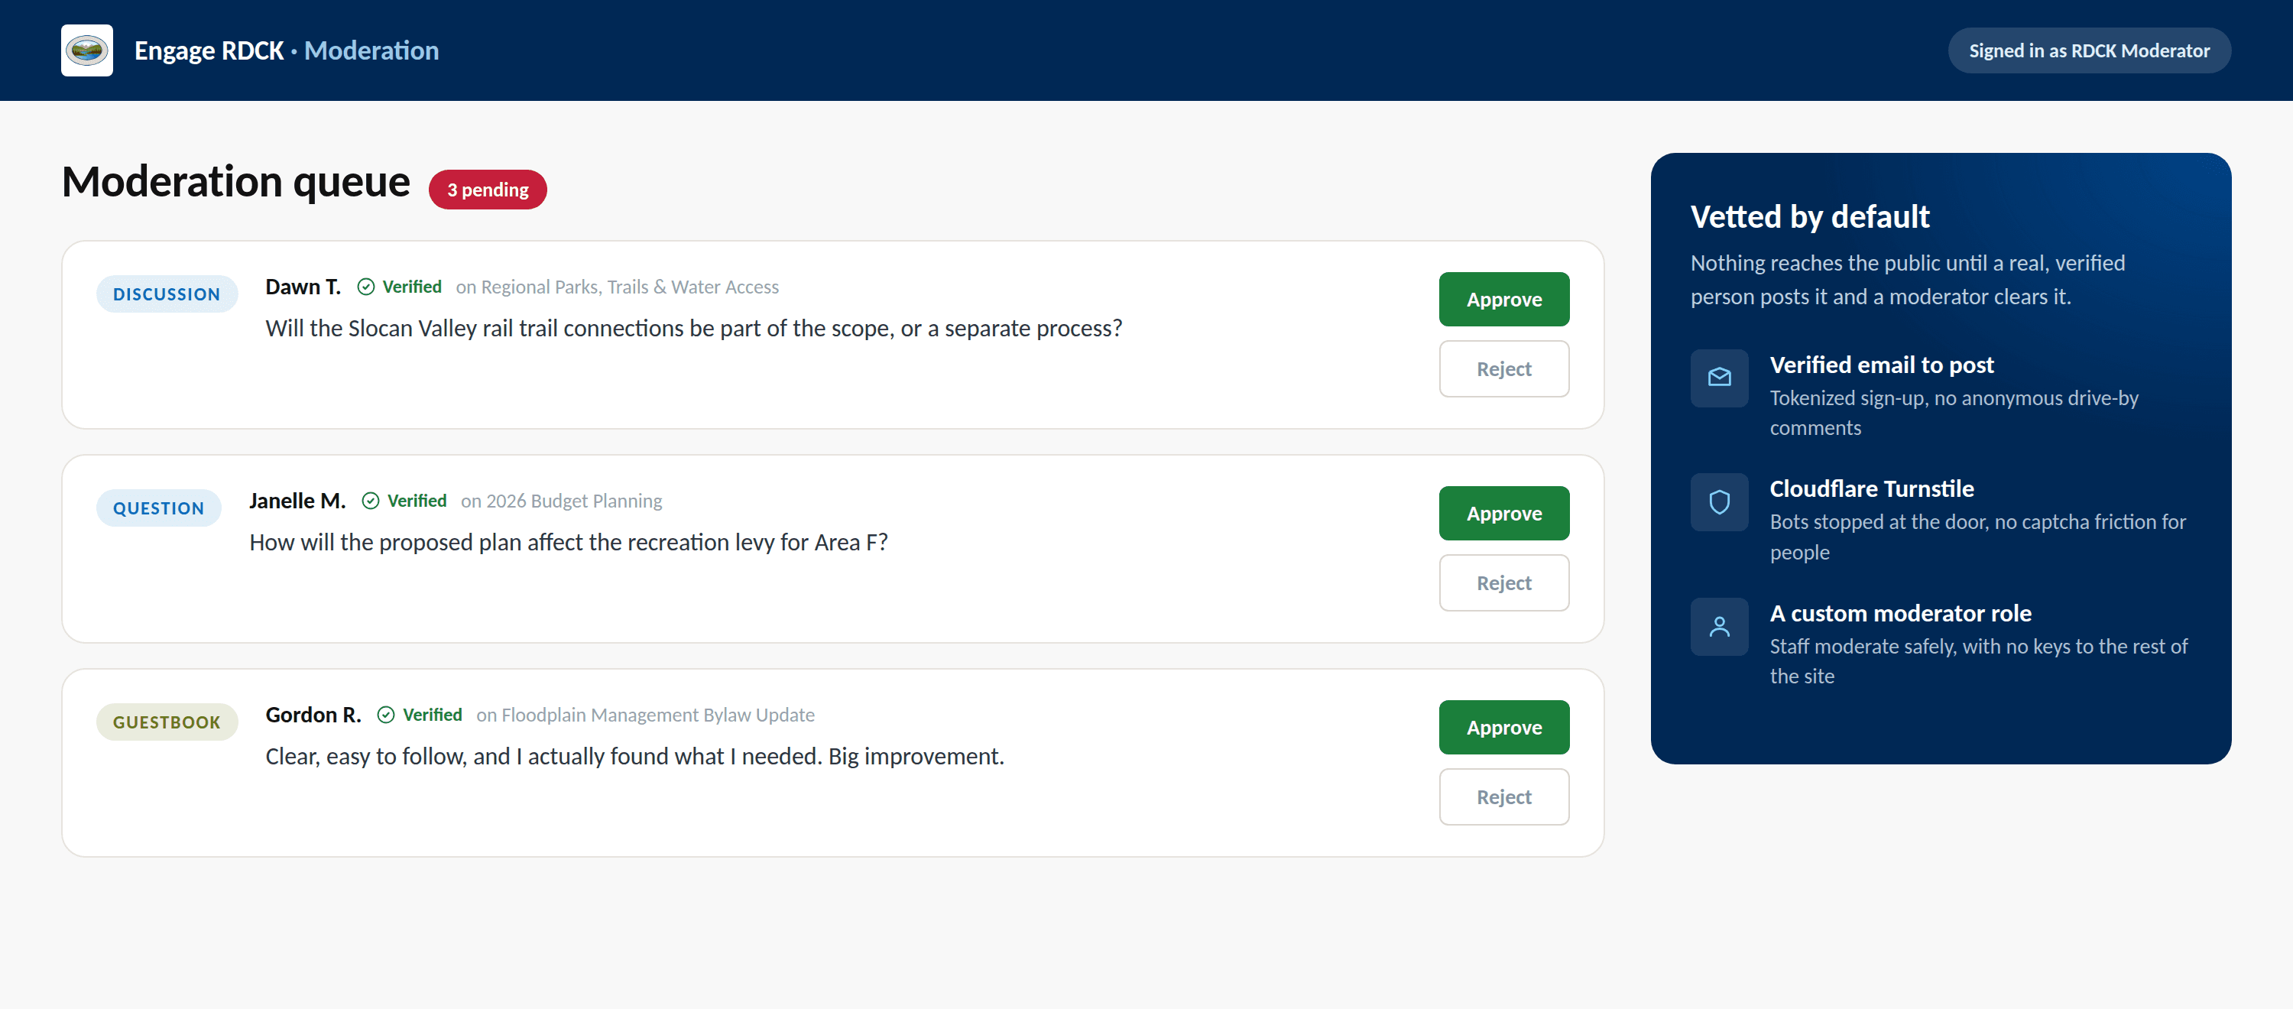Select the GUESTBOOK tag badge
The width and height of the screenshot is (2293, 1009).
coord(167,722)
